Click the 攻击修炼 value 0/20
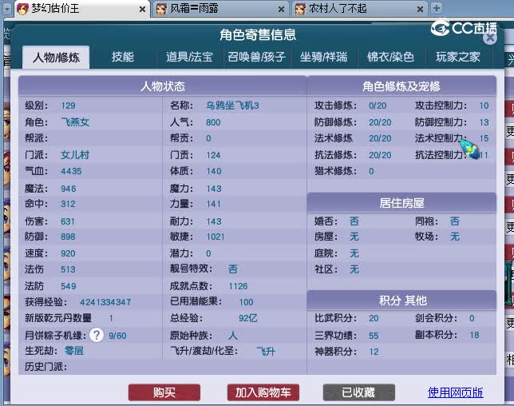Screen dimensions: 514x406 (378, 105)
